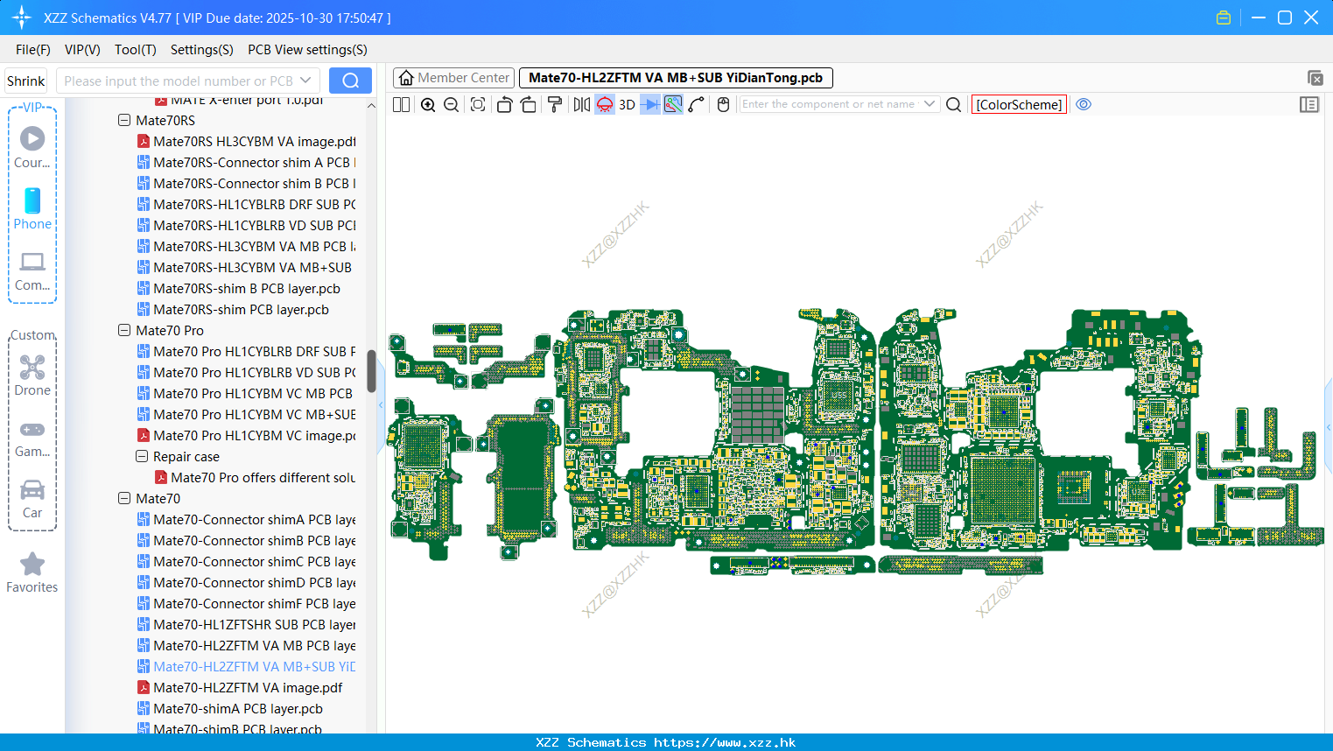Open component or net name dropdown
This screenshot has width=1333, height=751.
click(930, 104)
